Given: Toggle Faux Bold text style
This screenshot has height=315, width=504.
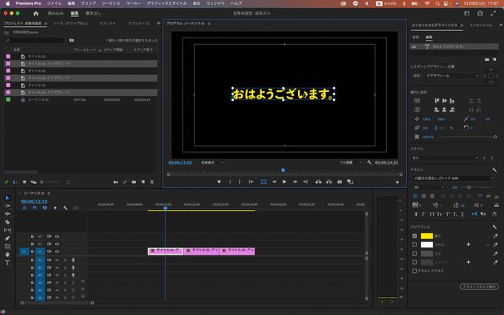Looking at the screenshot, I should [416, 214].
